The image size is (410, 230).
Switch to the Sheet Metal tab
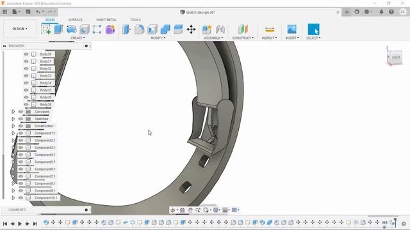[106, 20]
